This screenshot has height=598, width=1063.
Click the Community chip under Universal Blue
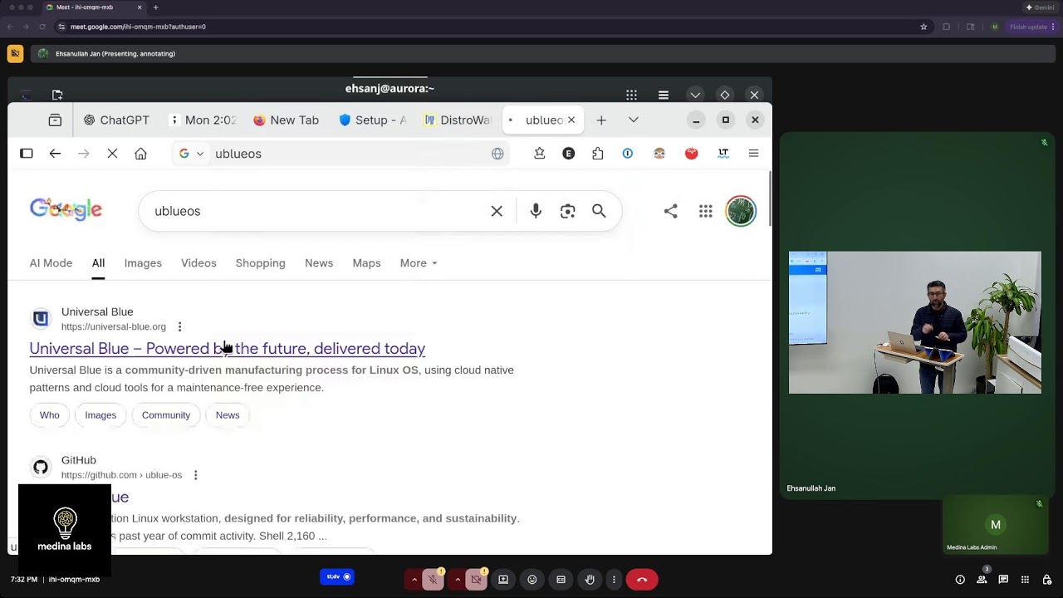(x=166, y=415)
